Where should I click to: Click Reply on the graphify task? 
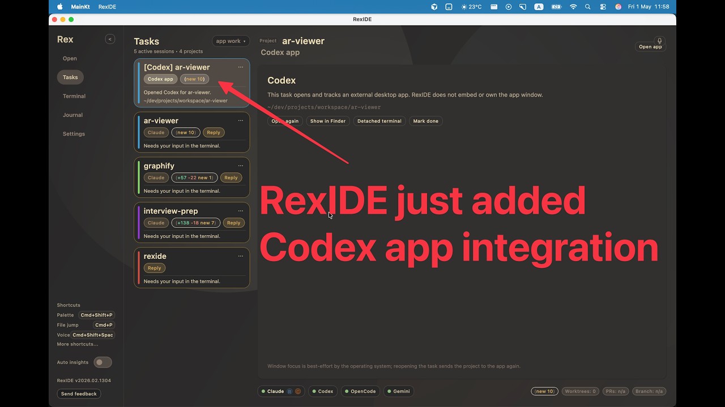pyautogui.click(x=231, y=177)
